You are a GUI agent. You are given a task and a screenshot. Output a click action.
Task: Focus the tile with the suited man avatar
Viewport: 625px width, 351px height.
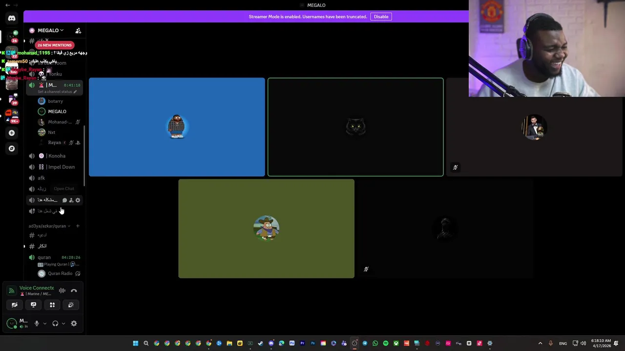[x=535, y=127]
